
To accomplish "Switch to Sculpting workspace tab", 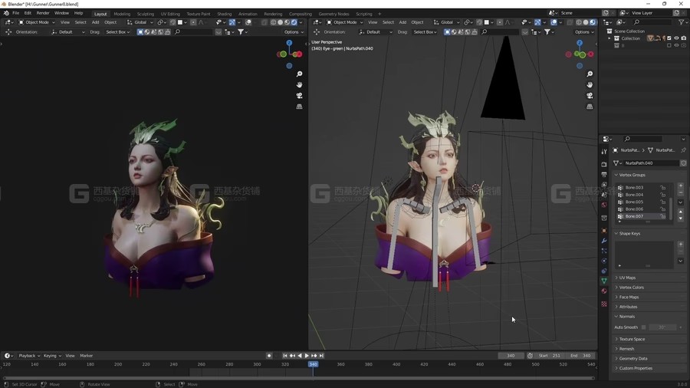I will coord(145,14).
